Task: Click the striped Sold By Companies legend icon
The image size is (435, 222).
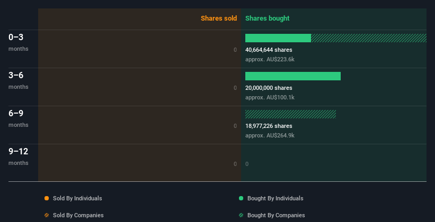Action: tap(47, 215)
